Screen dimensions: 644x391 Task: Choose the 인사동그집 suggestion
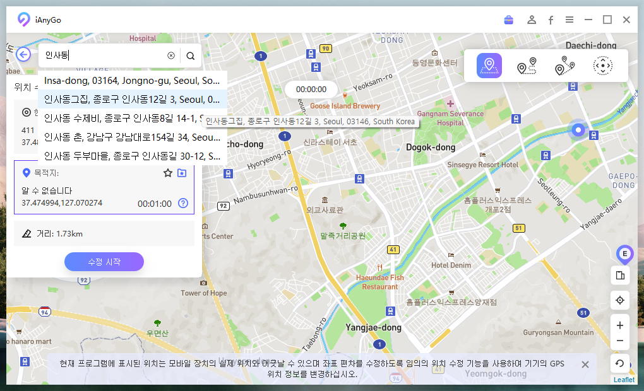click(132, 99)
